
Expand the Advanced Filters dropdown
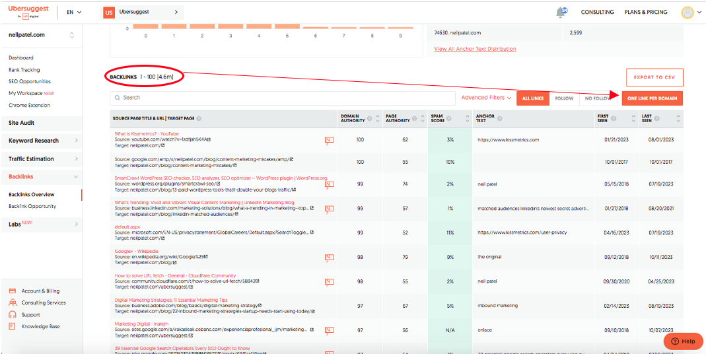point(486,98)
